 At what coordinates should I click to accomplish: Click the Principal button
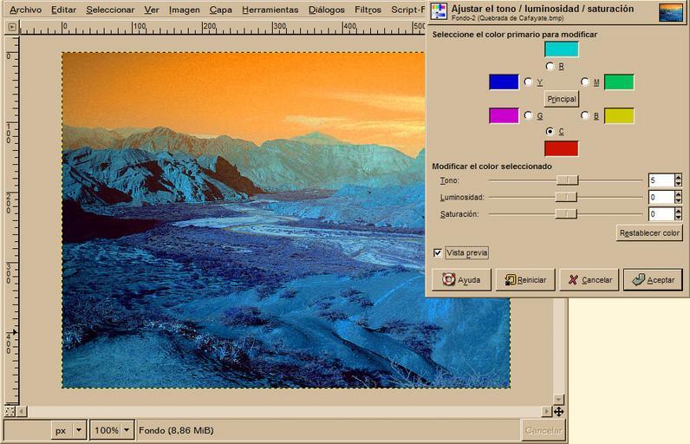tap(562, 99)
